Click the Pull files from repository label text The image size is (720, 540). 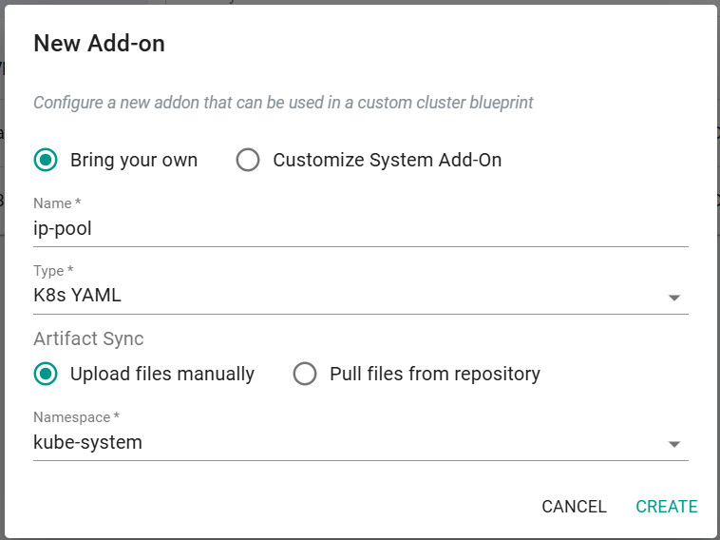(435, 374)
